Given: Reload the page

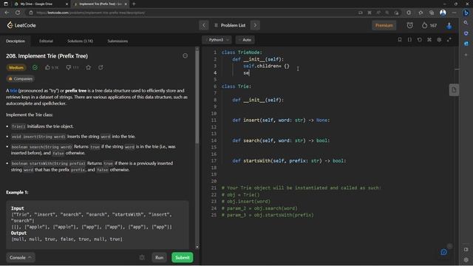Looking at the screenshot, I should [18, 13].
